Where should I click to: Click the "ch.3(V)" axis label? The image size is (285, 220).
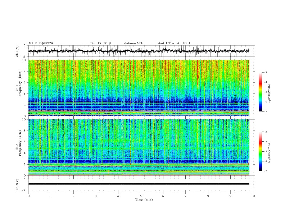[17, 184]
